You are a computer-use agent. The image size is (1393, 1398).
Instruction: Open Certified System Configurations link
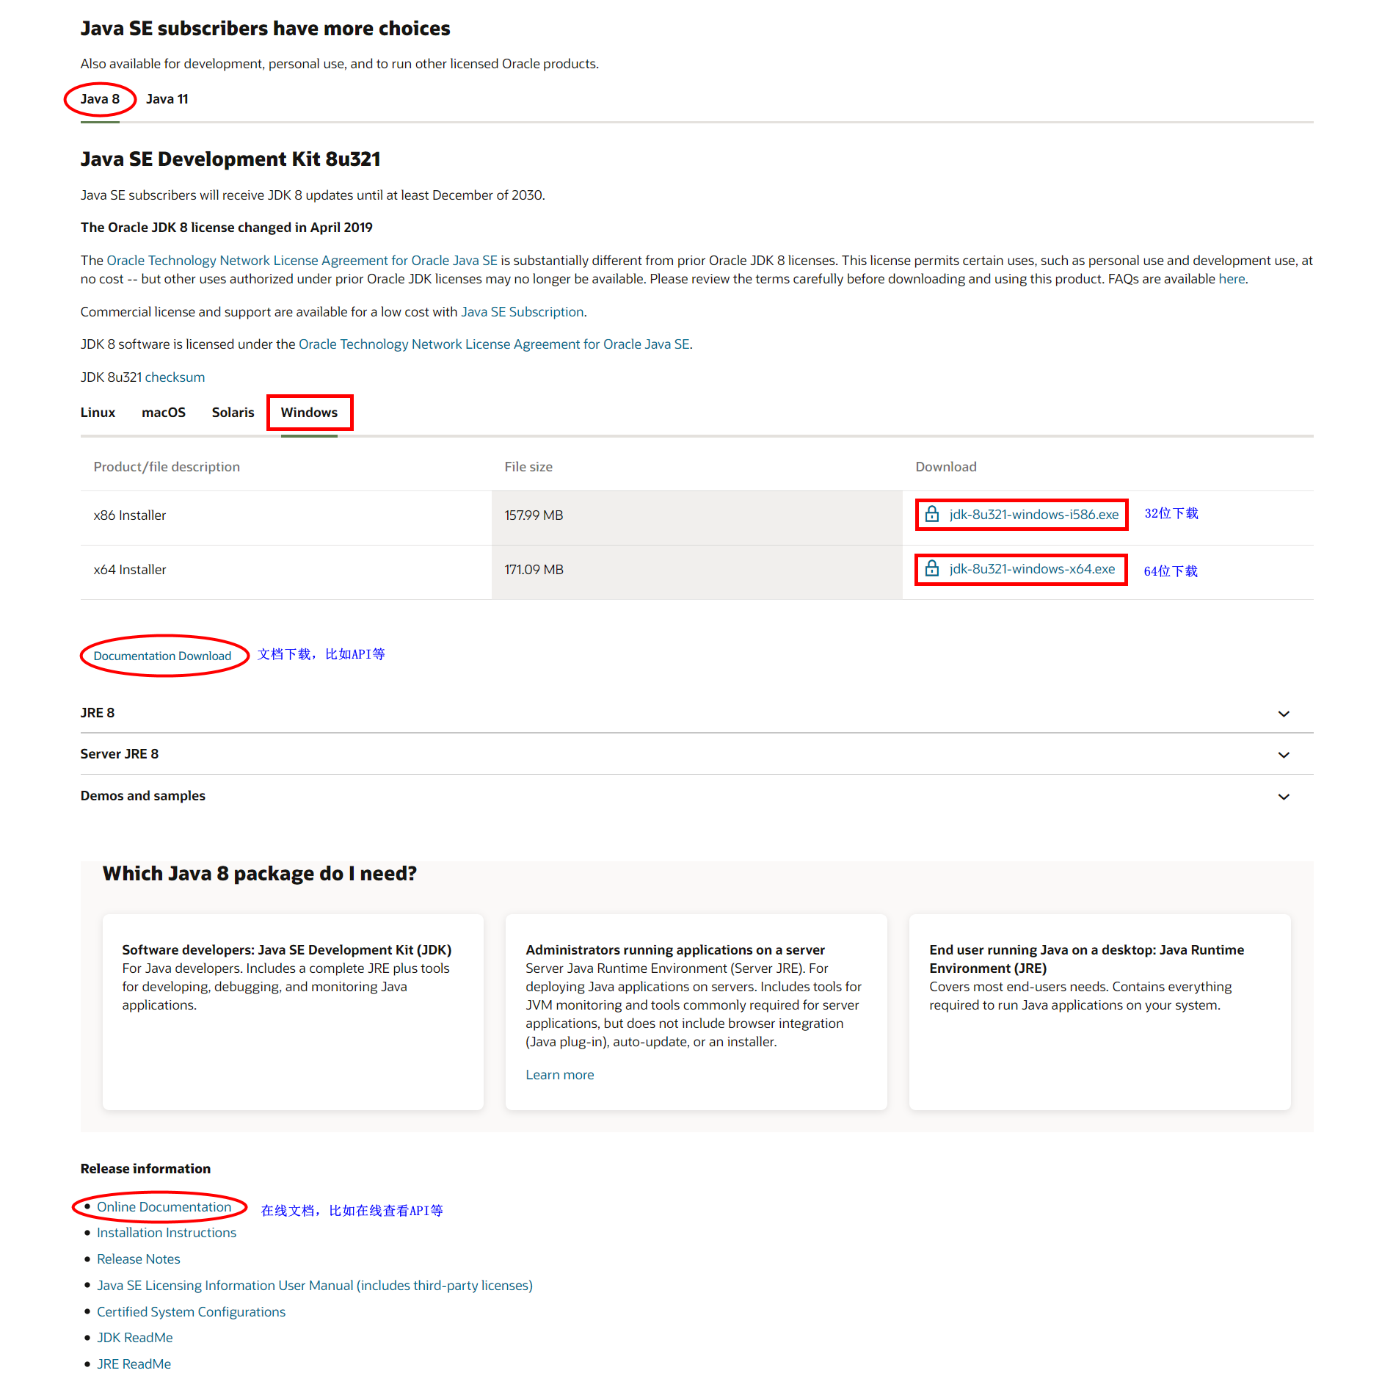coord(192,1312)
